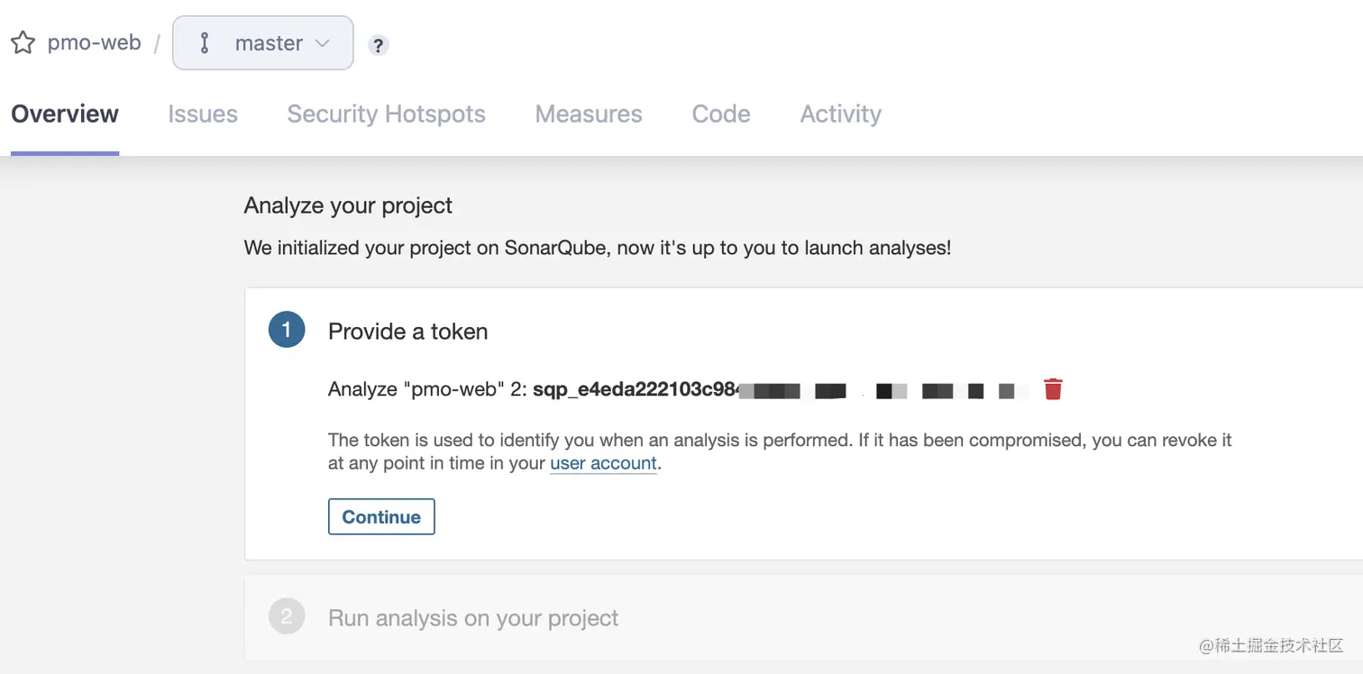Open the master branch selector dropdown

(262, 42)
